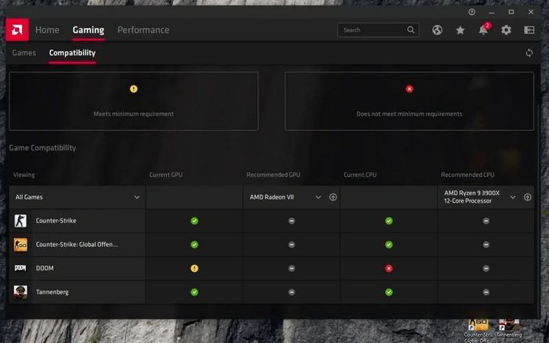Image resolution: width=549 pixels, height=343 pixels.
Task: Open the web browser globe icon
Action: (437, 30)
